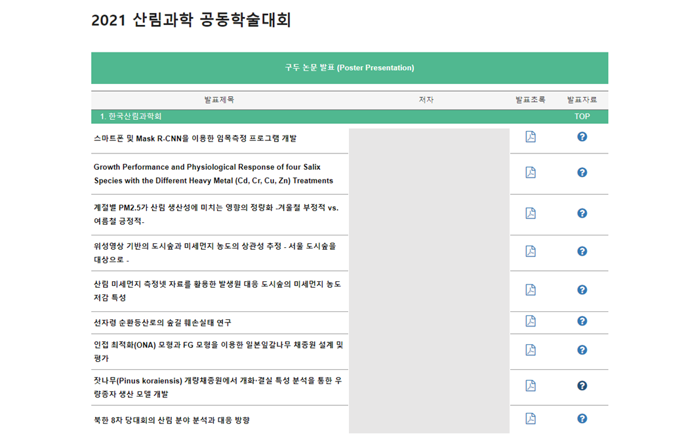The image size is (686, 434).
Task: Click material icon for 산림 미세먼지 측정넷 paper
Action: 582,290
